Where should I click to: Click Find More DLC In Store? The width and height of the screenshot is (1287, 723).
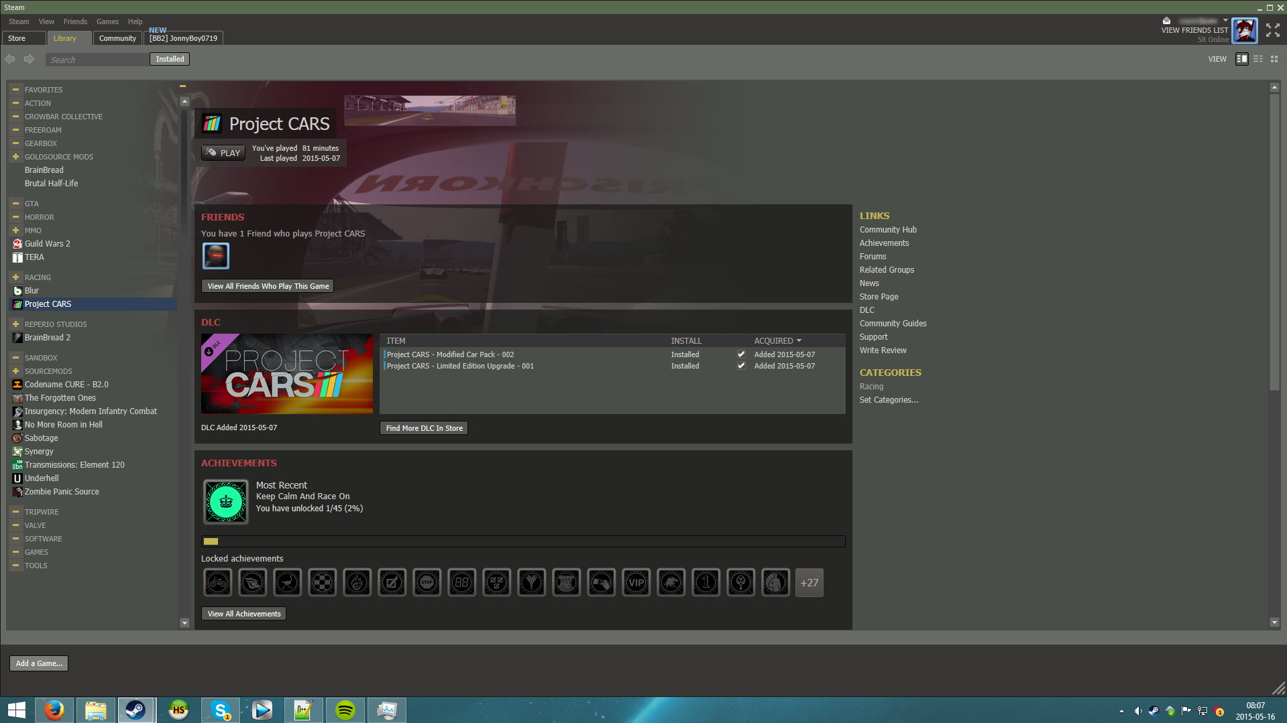click(424, 428)
